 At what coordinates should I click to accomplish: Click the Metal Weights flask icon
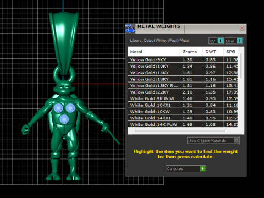pyautogui.click(x=130, y=29)
